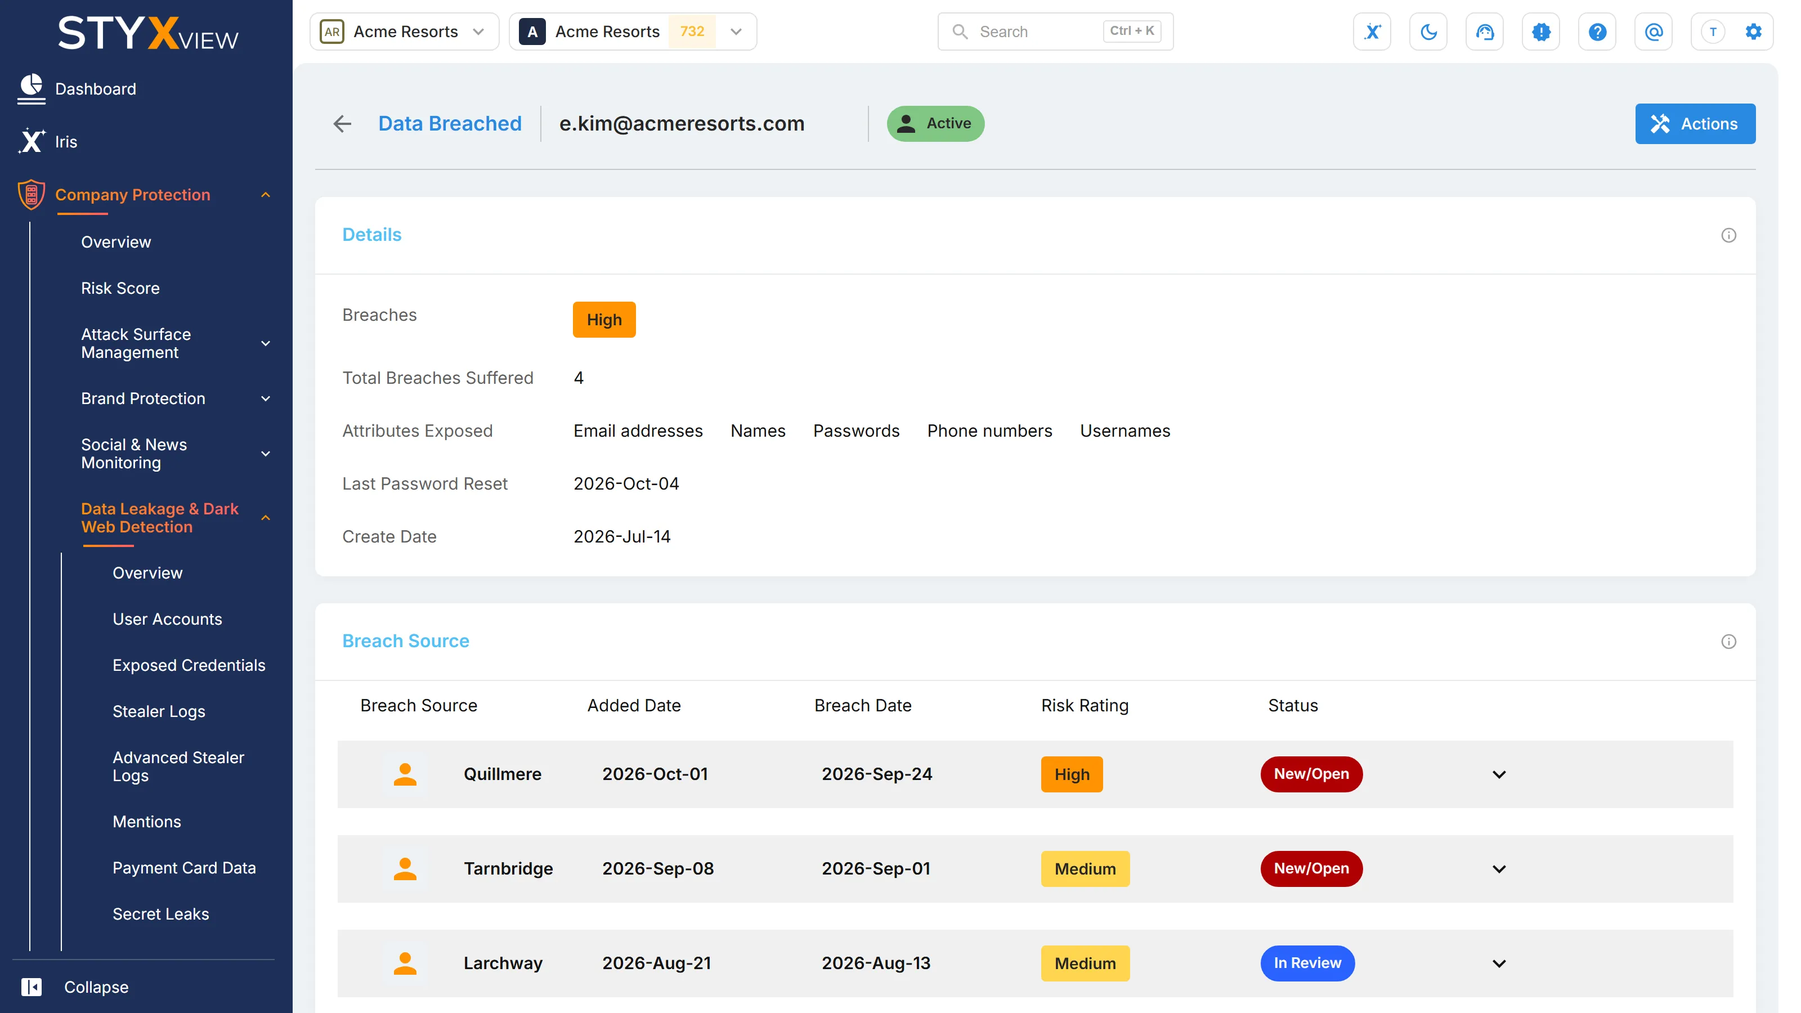Click Last Password Reset date 2026-Oct-04
Screen dimensions: 1801x1013
click(626, 484)
